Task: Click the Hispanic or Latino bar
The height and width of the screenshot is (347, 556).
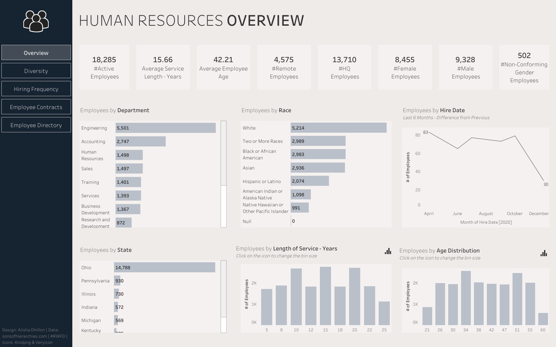Action: click(310, 181)
